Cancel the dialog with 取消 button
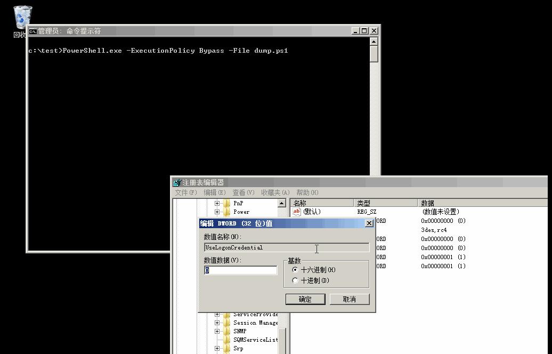Image resolution: width=552 pixels, height=354 pixels. (x=349, y=299)
